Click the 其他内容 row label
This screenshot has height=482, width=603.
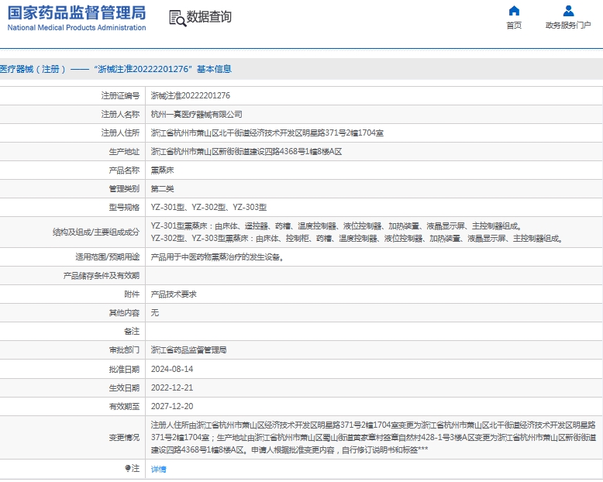click(124, 313)
